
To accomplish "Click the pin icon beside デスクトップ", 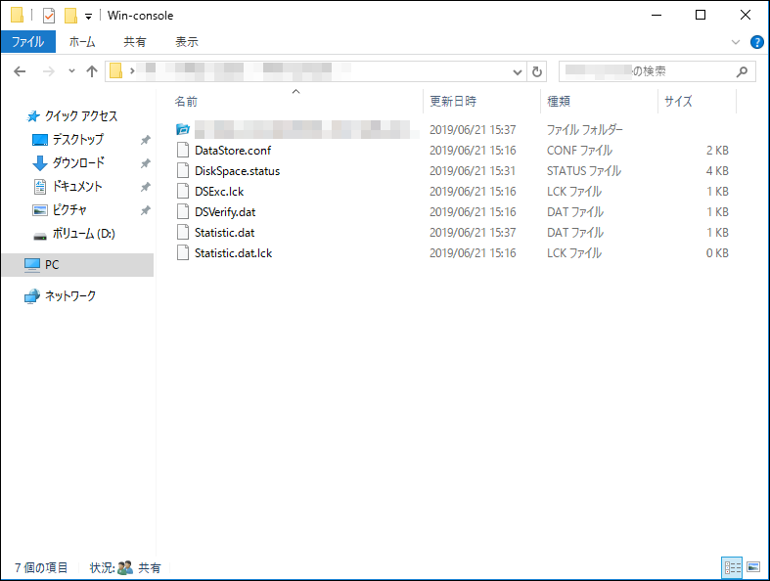I will point(146,140).
